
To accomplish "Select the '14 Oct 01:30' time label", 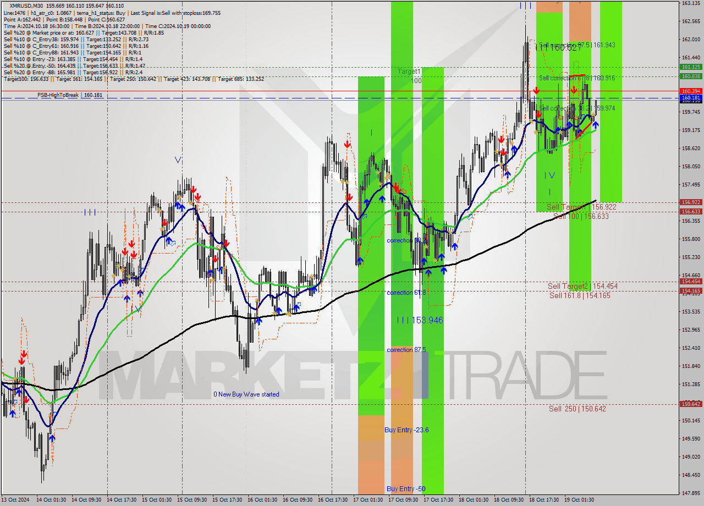I will 51,500.
